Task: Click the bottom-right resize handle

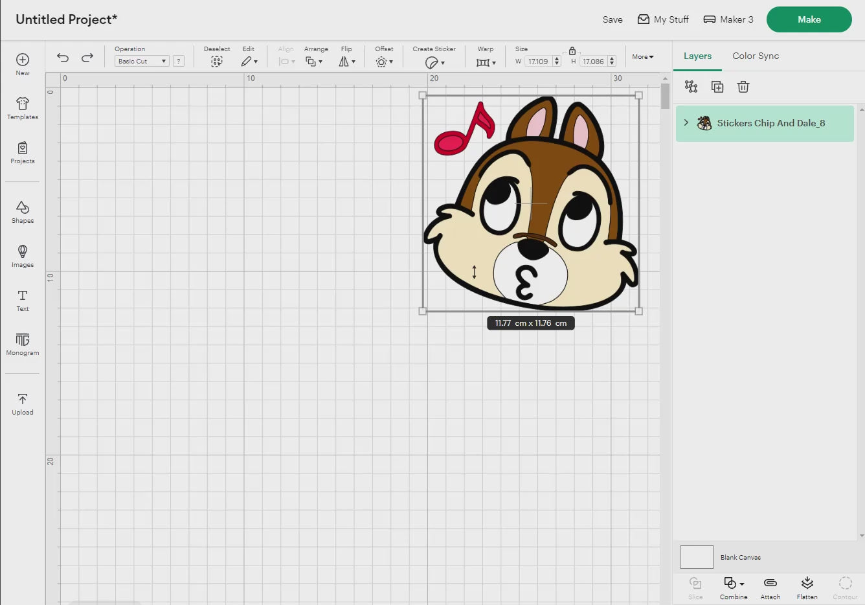Action: [639, 312]
